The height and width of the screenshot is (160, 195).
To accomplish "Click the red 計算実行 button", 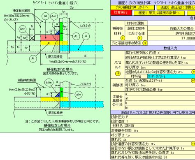I will tap(121, 13).
